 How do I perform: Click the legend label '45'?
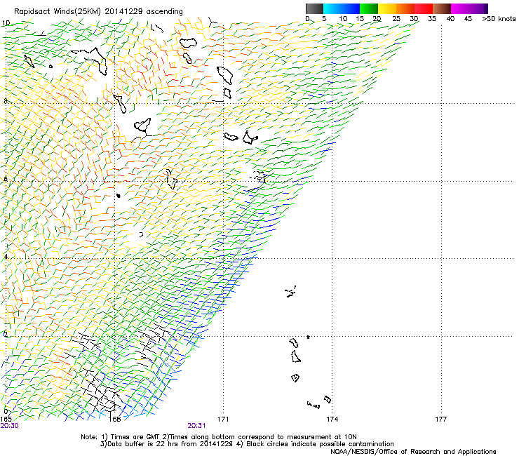[x=468, y=19]
